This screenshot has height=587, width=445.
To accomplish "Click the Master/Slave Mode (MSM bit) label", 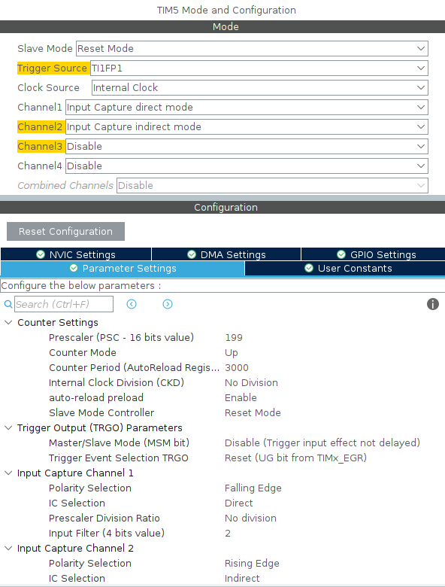I will [119, 443].
